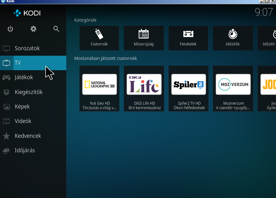Open the Sorozatok menu item
This screenshot has height=198, width=276.
coord(33,48)
